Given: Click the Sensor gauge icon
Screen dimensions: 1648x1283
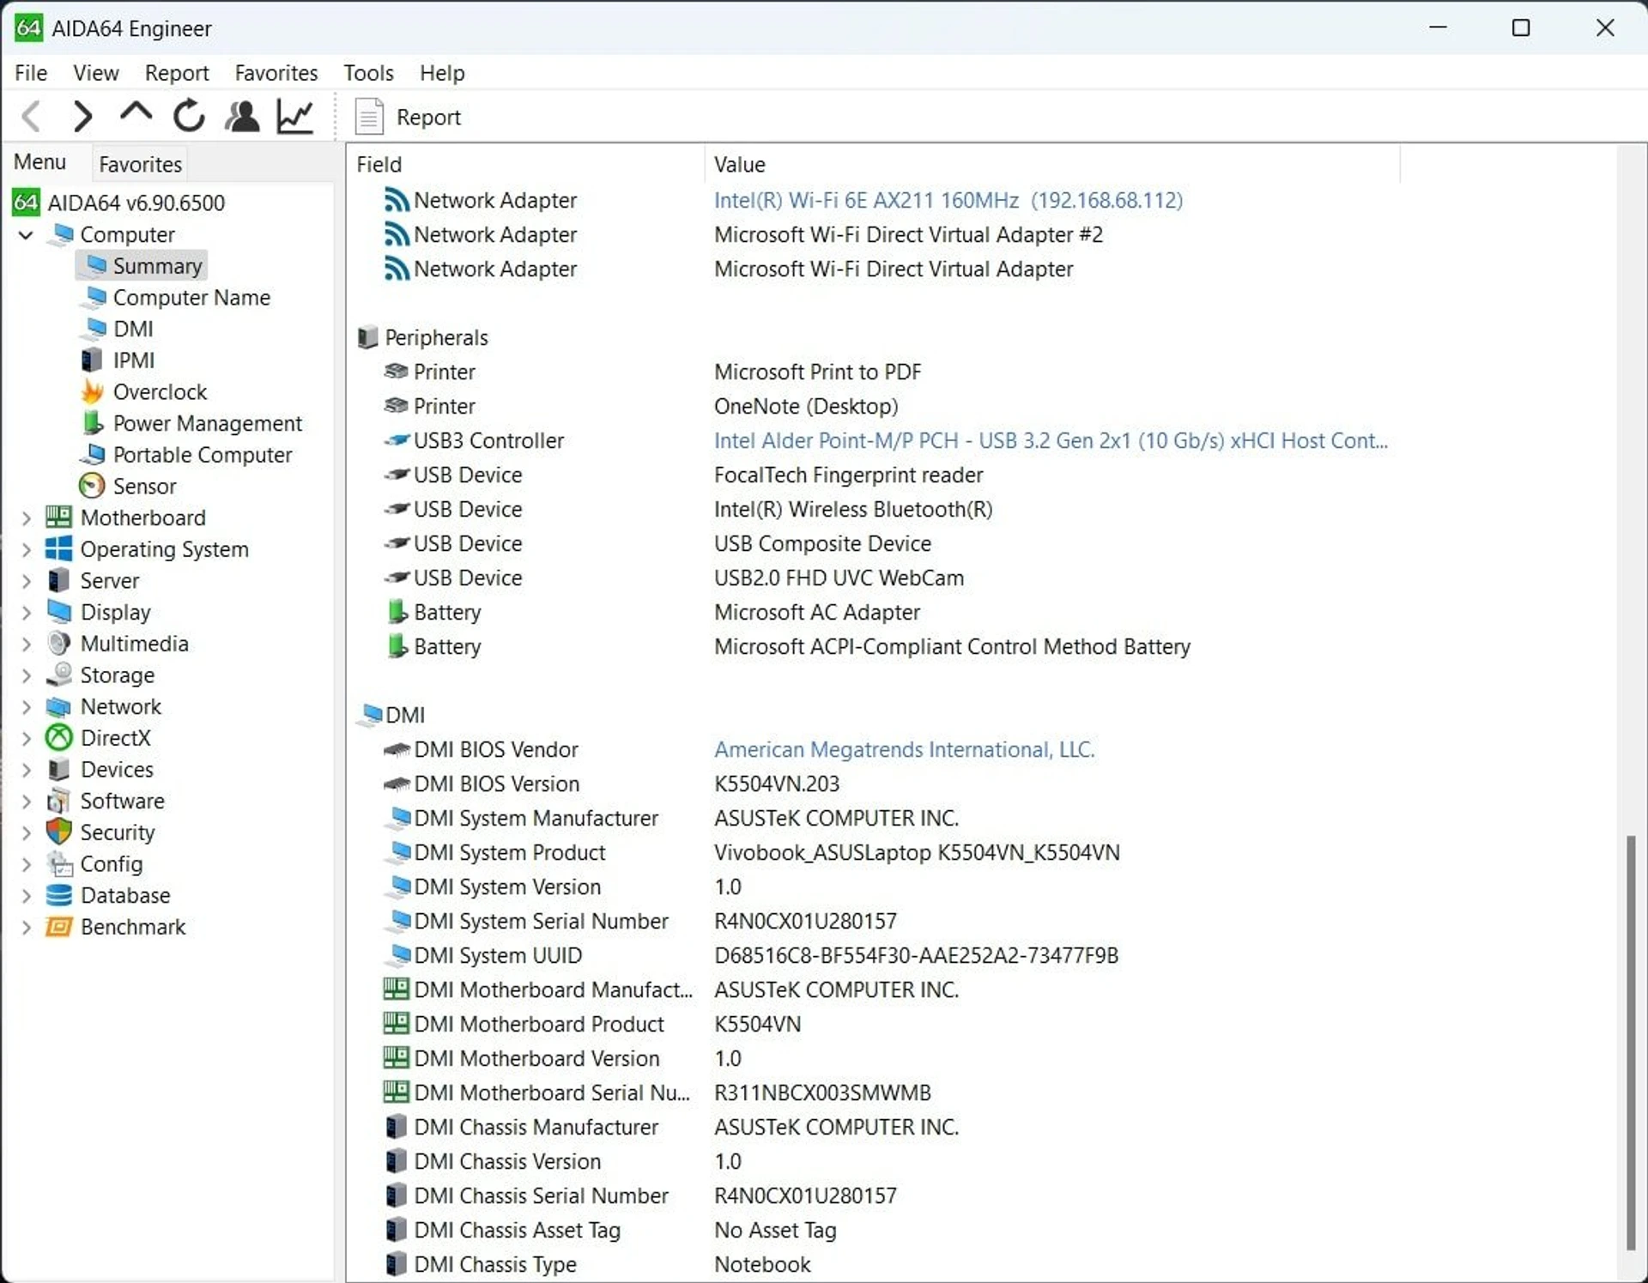Looking at the screenshot, I should 92,486.
